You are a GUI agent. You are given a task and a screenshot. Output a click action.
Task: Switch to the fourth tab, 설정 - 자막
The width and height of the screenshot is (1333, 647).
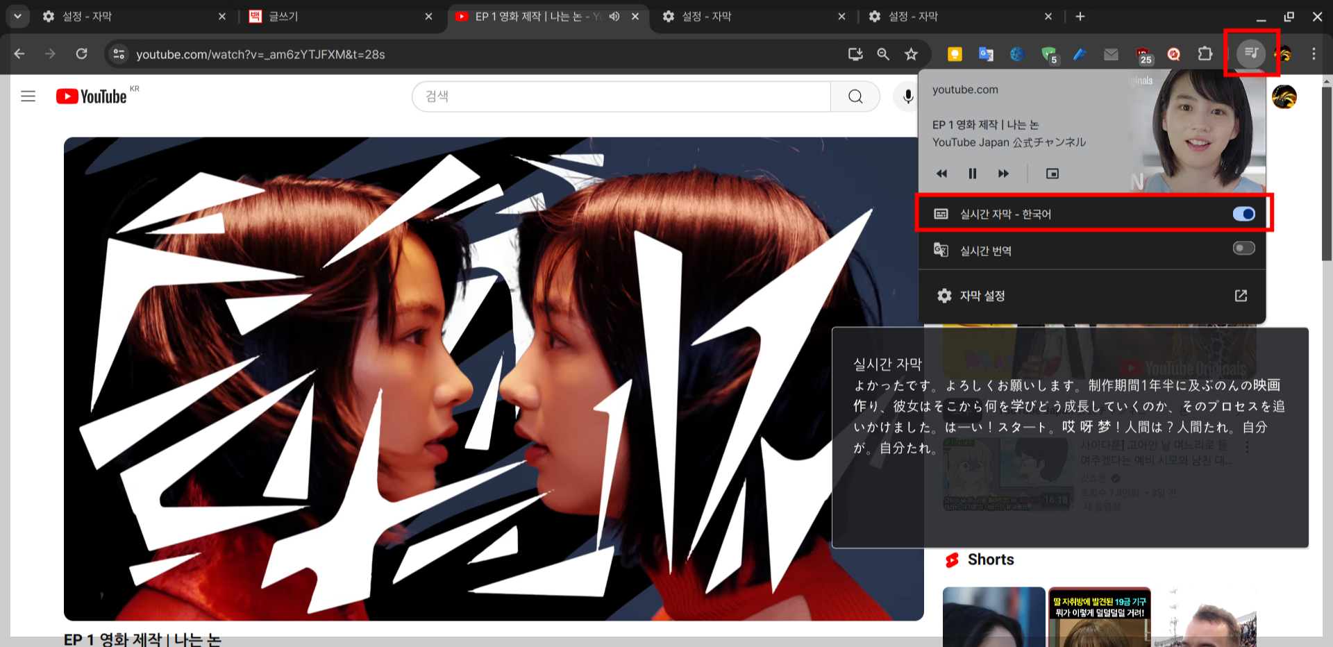tap(755, 16)
